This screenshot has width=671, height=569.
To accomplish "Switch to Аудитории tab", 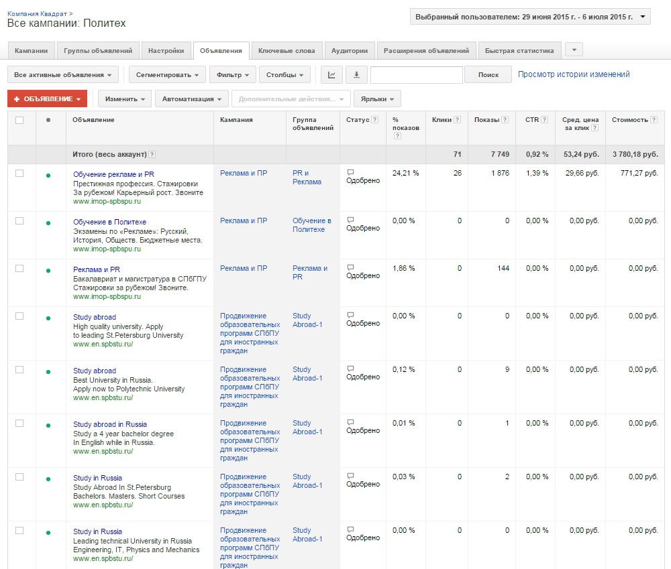I will point(350,50).
